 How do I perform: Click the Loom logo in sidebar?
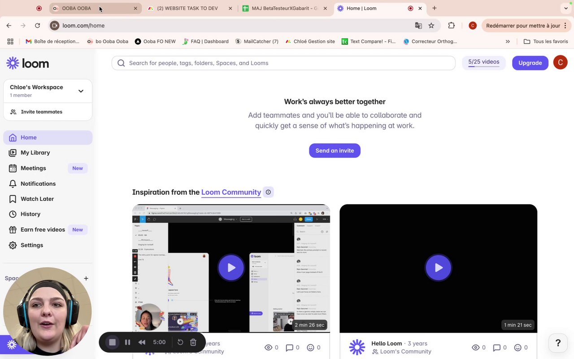(27, 63)
